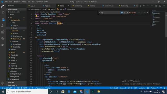Screen dimensions: 167x94
Task: Split the editor to the right
Action: (160, 6)
